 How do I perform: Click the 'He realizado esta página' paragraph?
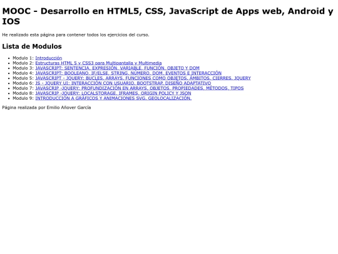tap(76, 34)
